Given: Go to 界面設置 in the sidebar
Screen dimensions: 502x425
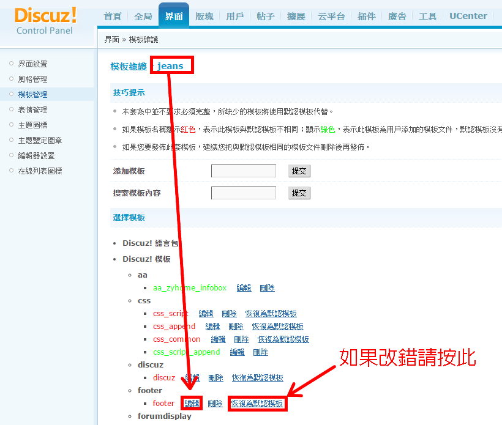Looking at the screenshot, I should tap(32, 64).
